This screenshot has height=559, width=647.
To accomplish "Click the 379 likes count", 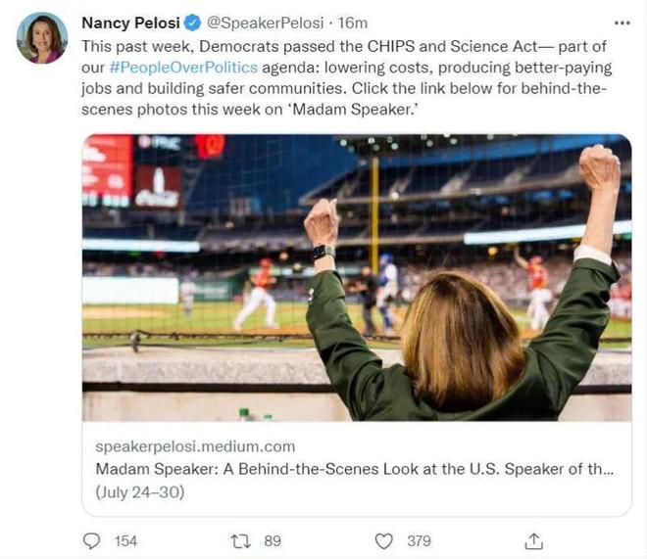I will click(419, 540).
